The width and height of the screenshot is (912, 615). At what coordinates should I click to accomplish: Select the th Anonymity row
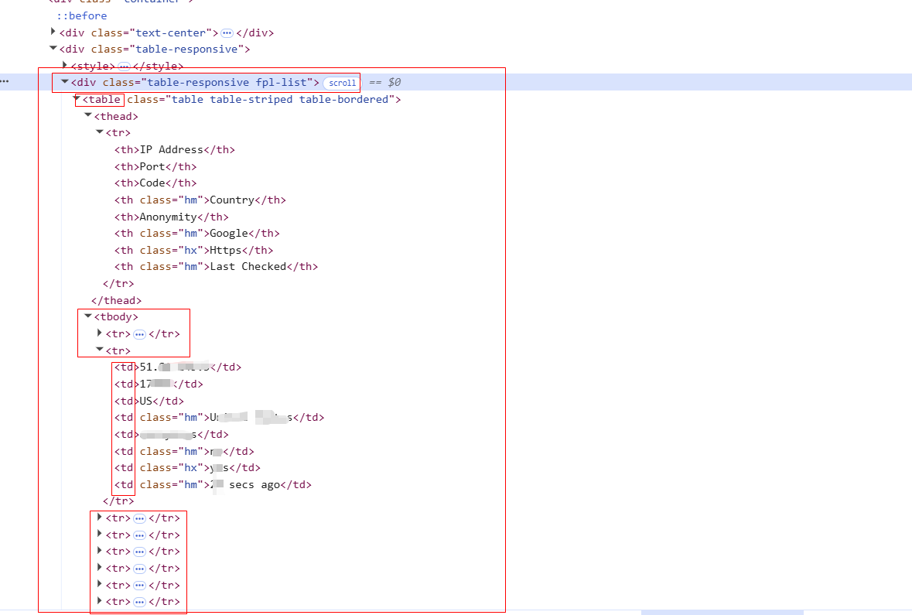(x=172, y=217)
